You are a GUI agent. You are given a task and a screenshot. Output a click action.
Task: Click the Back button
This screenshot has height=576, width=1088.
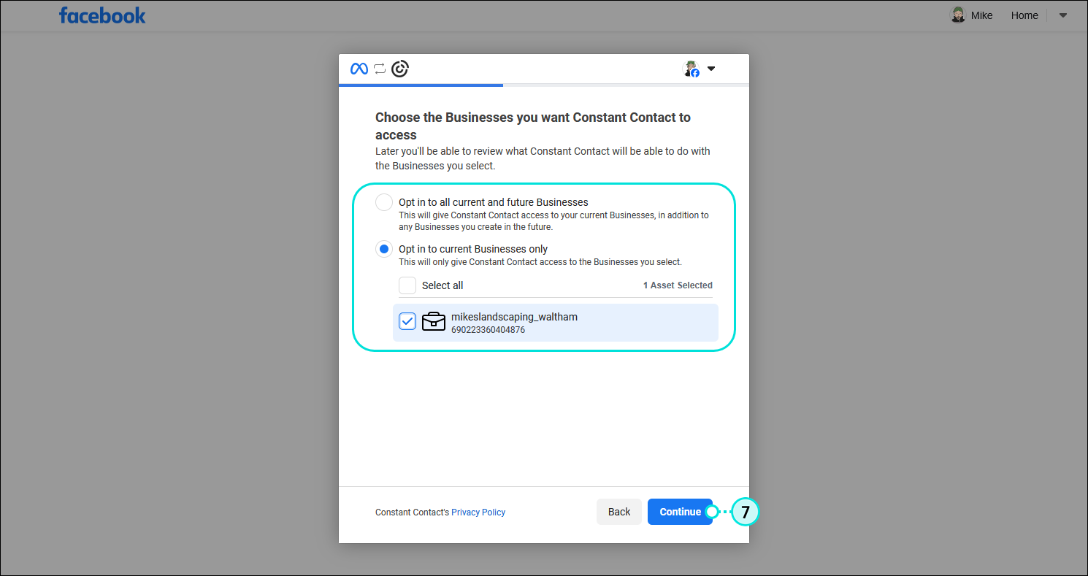coord(619,512)
